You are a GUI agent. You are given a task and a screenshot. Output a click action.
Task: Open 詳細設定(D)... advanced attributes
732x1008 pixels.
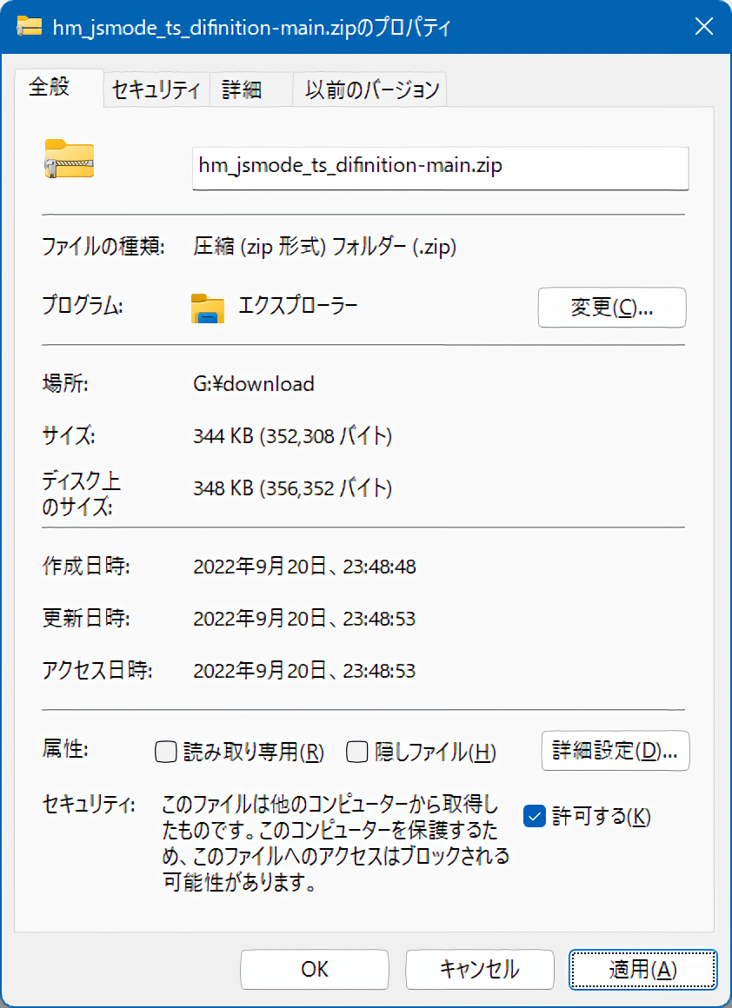click(615, 751)
